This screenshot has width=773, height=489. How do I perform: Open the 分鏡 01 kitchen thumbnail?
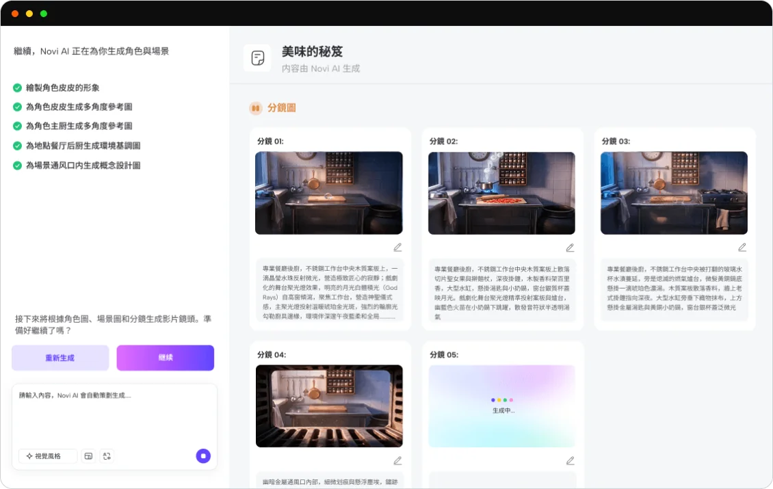click(x=329, y=193)
